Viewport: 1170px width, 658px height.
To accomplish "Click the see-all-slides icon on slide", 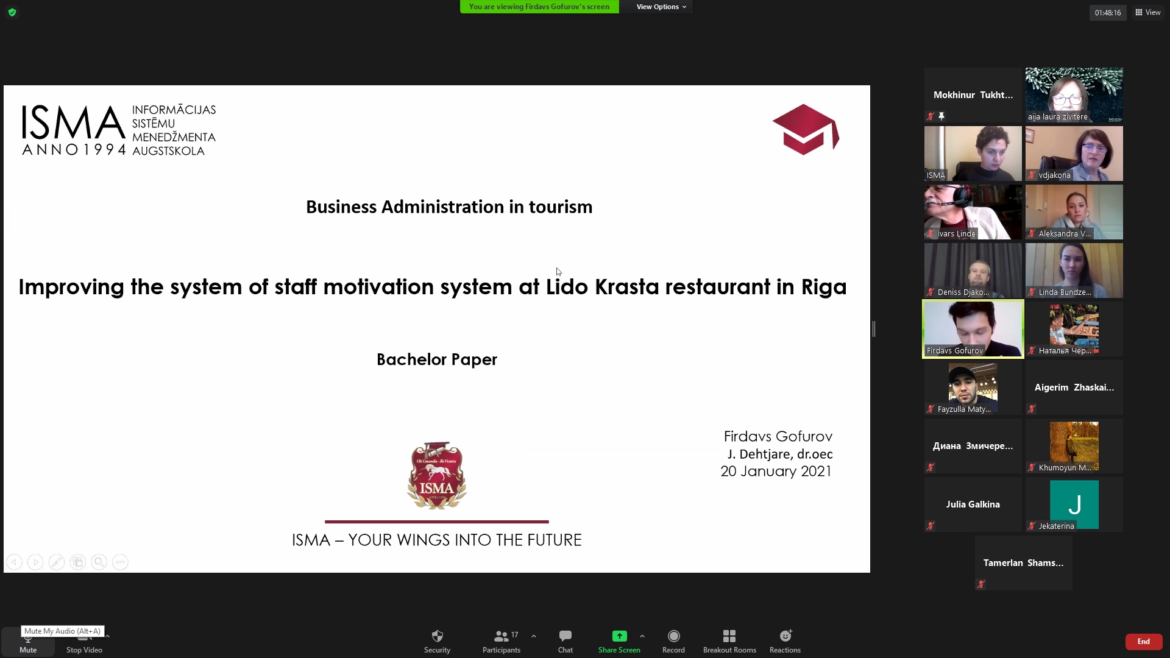I will (78, 562).
